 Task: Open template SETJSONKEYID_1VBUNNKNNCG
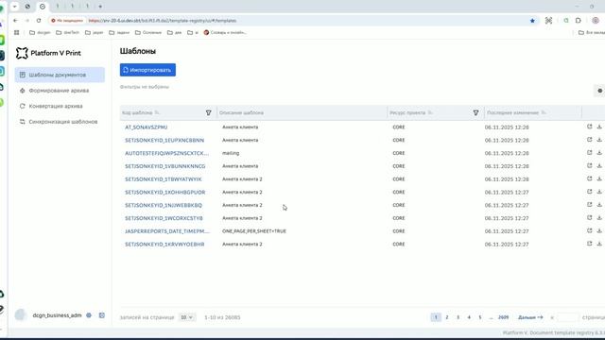[165, 166]
